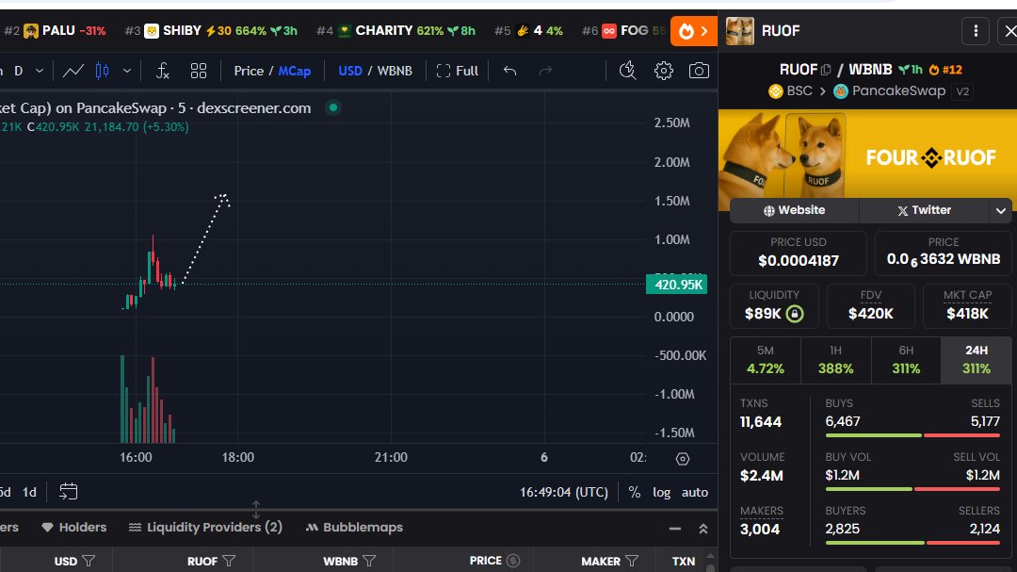
Task: Select the 6H stats tab
Action: click(906, 360)
